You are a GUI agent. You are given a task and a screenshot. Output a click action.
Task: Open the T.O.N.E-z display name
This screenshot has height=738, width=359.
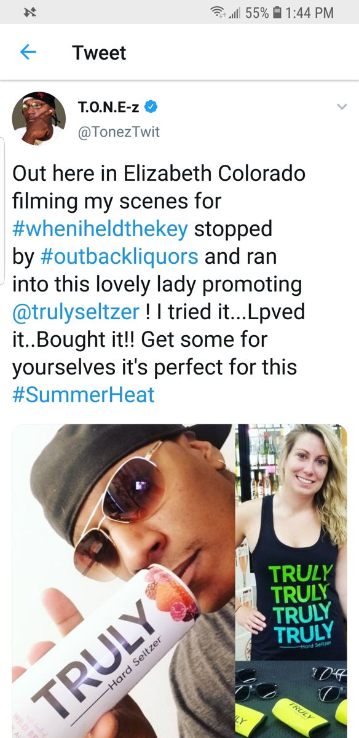(109, 108)
